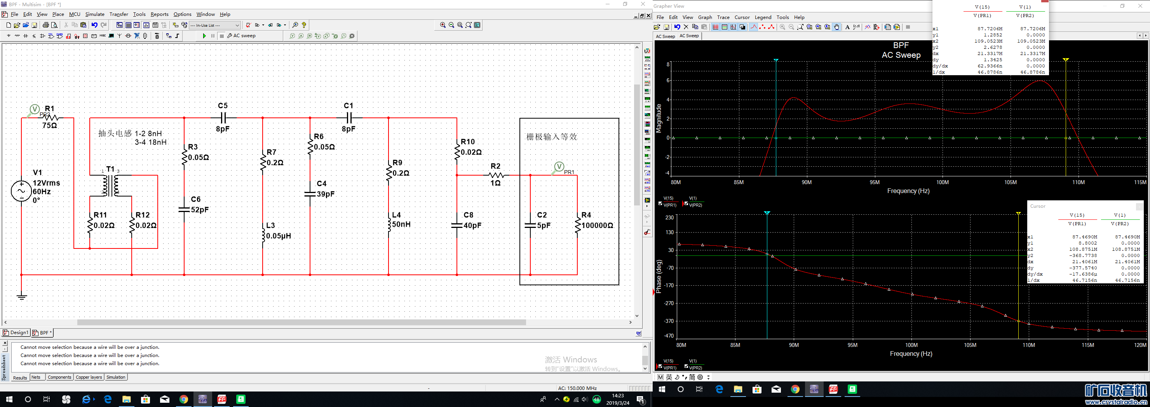Expand the forward annotate dropdown arrow
Image resolution: width=1150 pixels, height=407 pixels.
coord(285,25)
